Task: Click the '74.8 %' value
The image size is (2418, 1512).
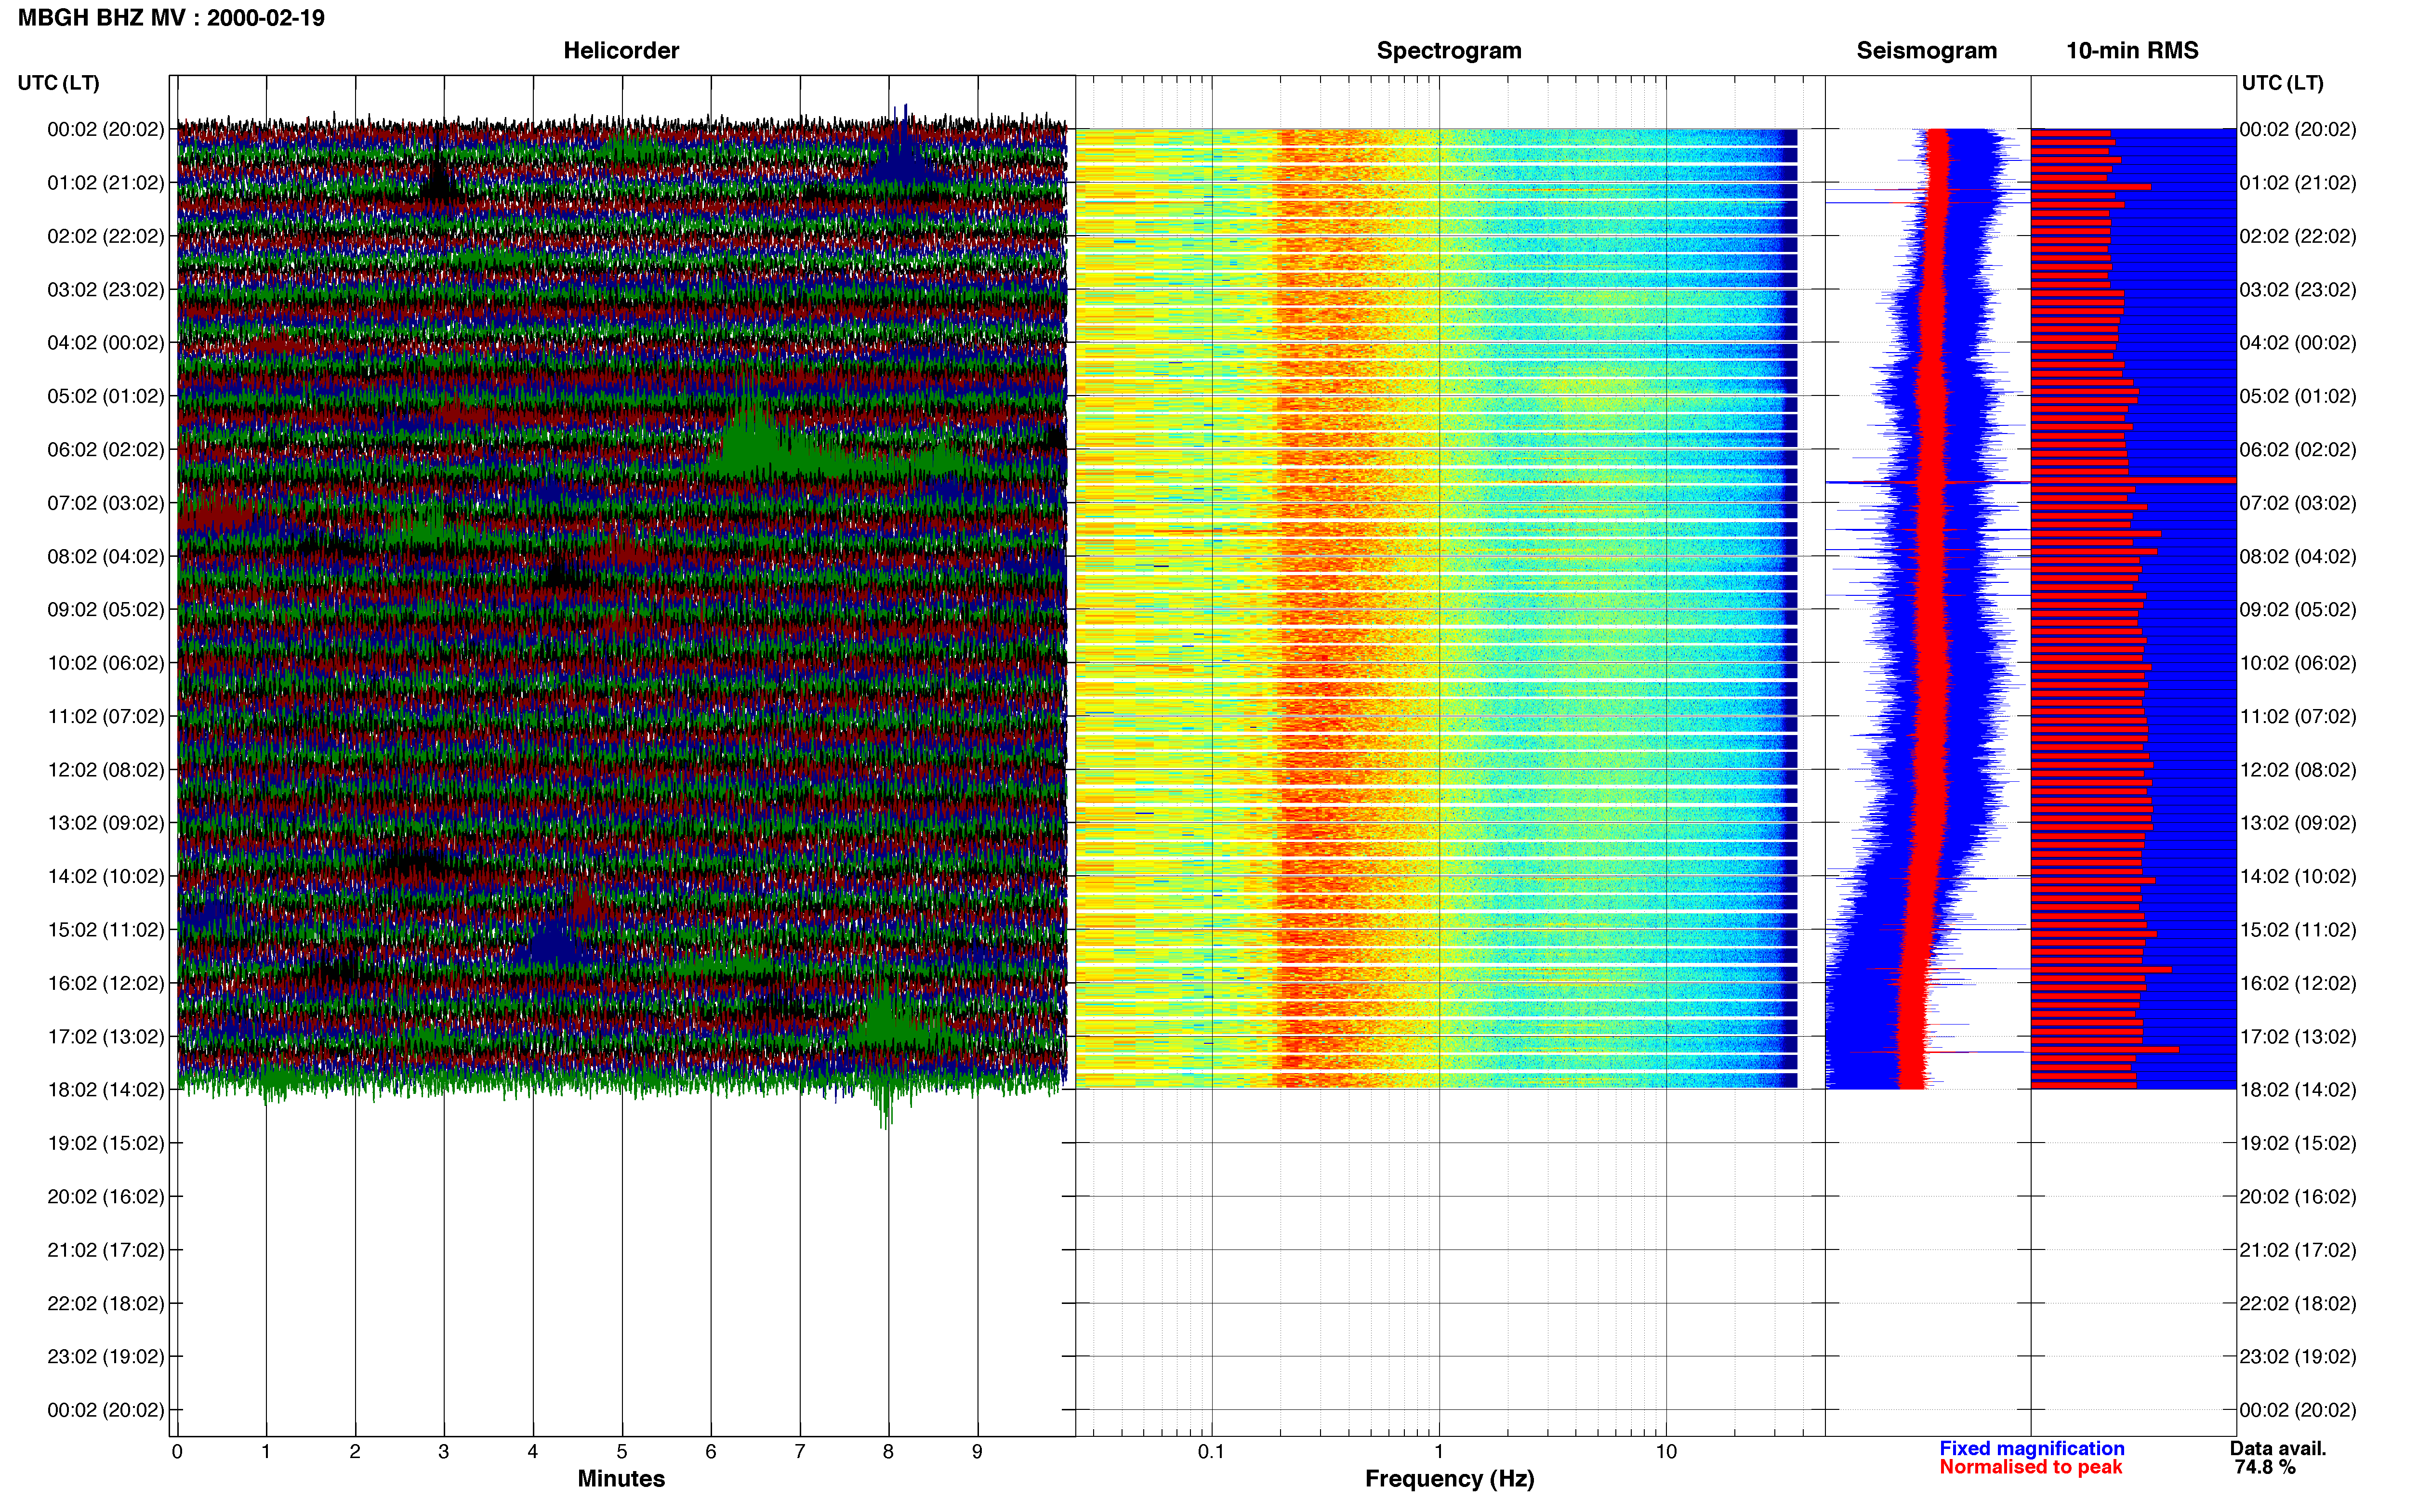Action: pyautogui.click(x=2265, y=1467)
